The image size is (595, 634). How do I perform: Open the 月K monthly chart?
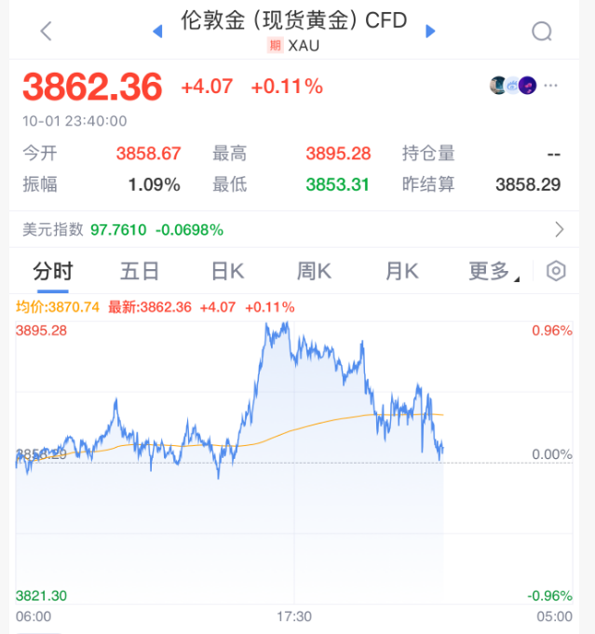401,271
